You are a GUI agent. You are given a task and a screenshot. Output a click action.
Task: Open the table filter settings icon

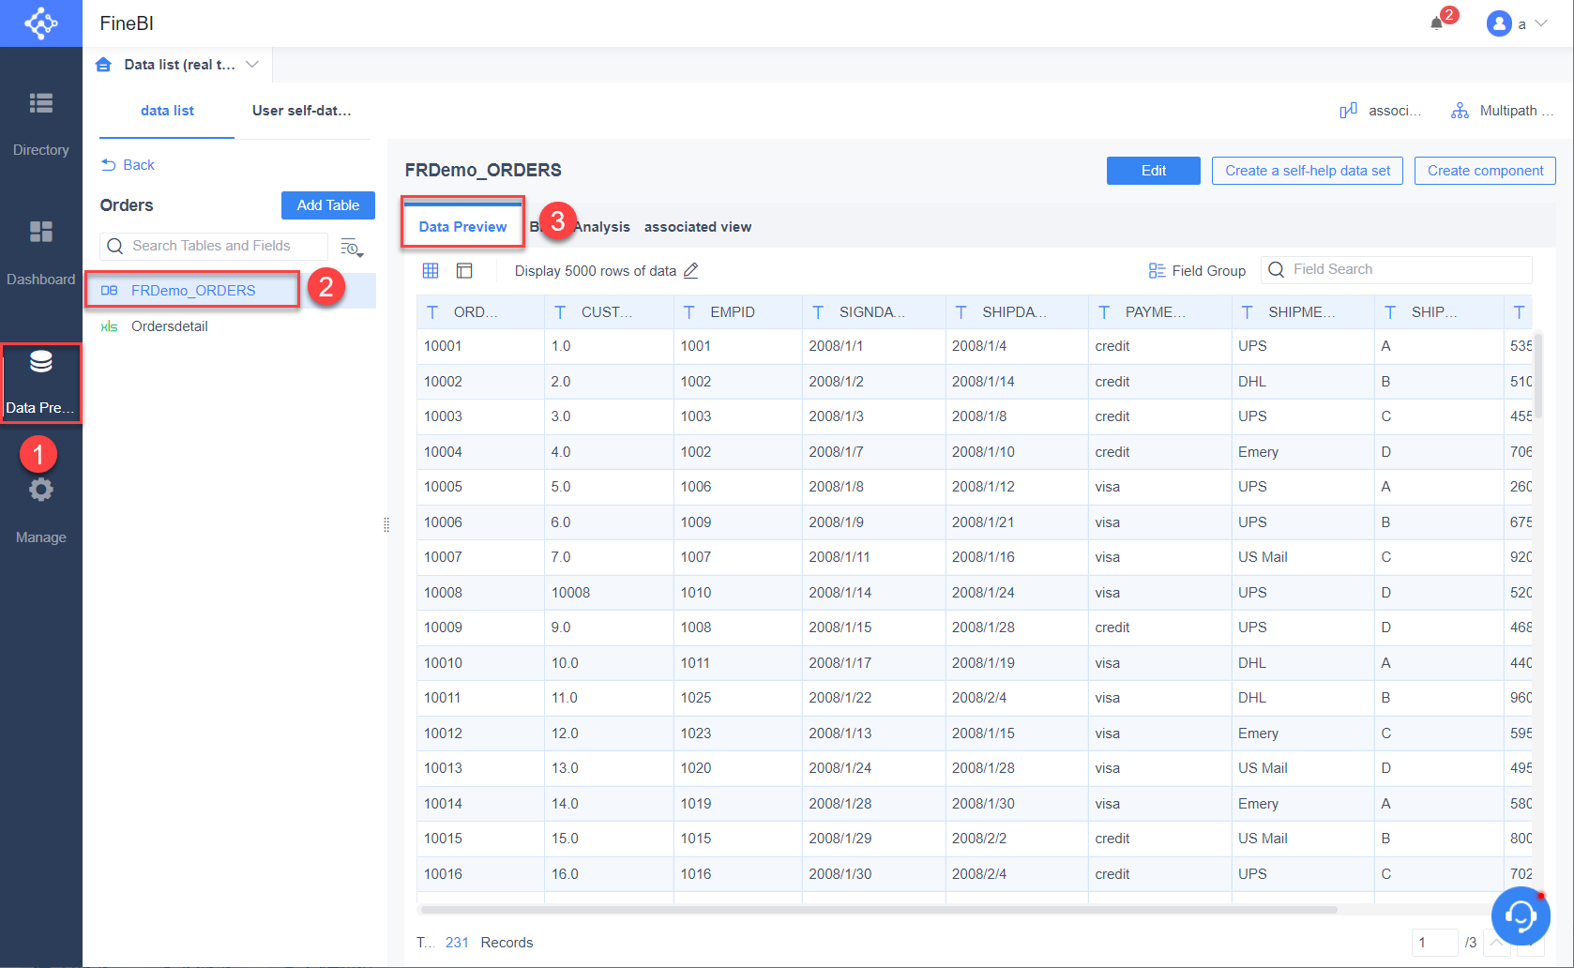pos(352,247)
